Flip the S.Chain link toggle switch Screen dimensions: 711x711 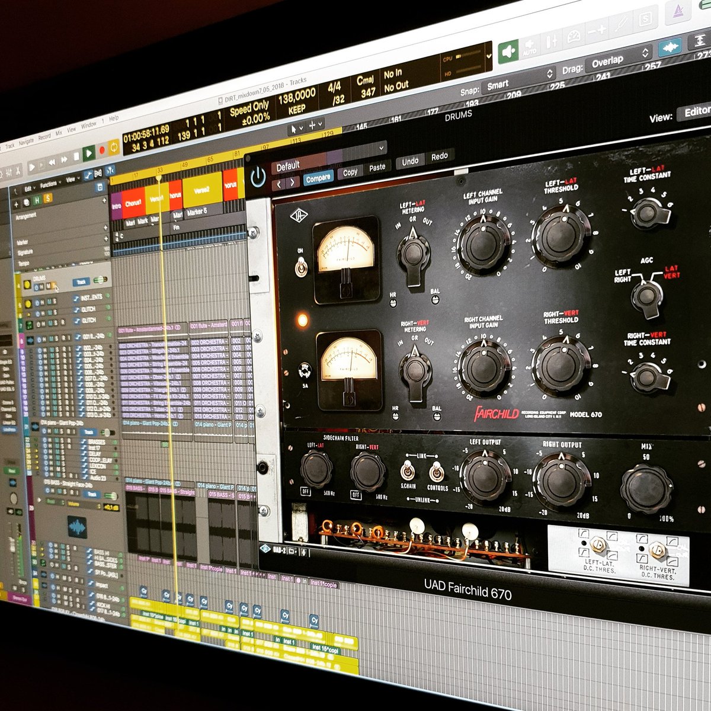point(408,472)
